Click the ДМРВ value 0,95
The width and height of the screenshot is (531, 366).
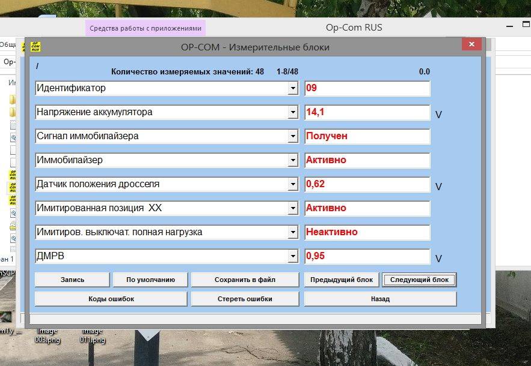[x=367, y=257]
